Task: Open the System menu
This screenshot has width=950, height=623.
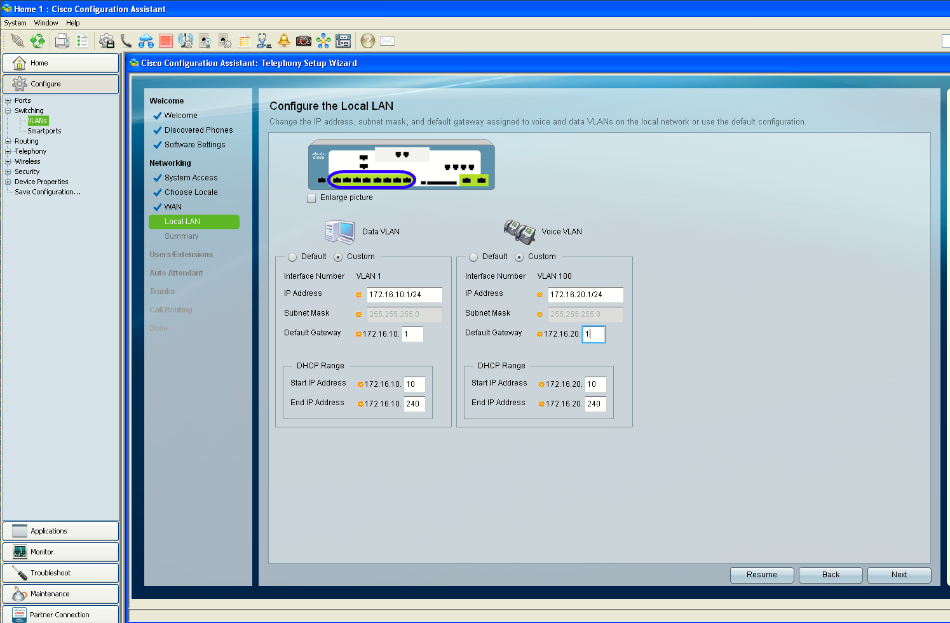Action: click(15, 23)
